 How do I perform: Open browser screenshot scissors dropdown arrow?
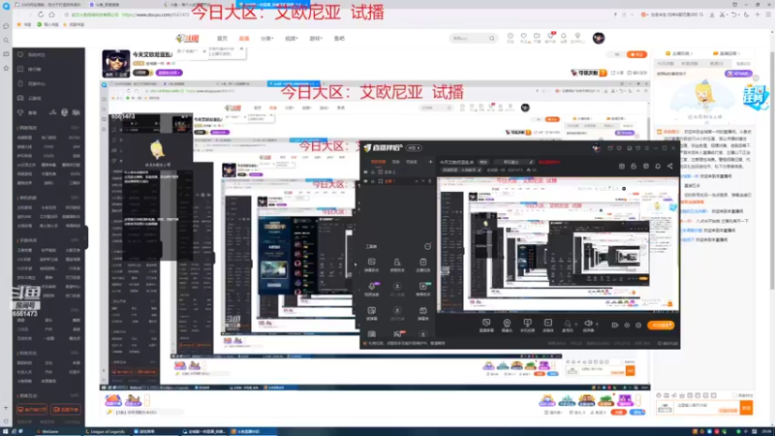728,15
